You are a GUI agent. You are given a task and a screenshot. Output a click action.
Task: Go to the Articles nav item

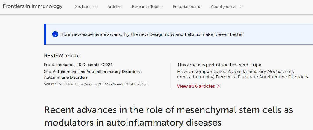tap(114, 6)
